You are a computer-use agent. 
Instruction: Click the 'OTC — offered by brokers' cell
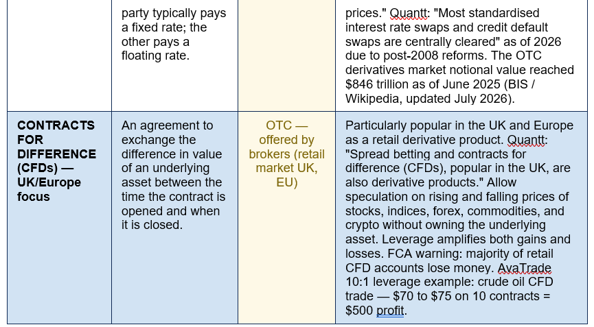click(287, 217)
